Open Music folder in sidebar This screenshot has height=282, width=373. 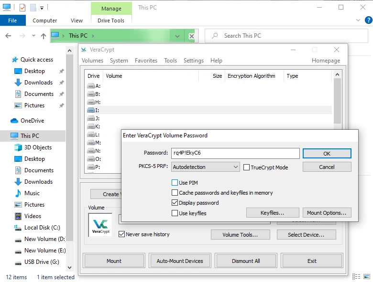[27, 193]
